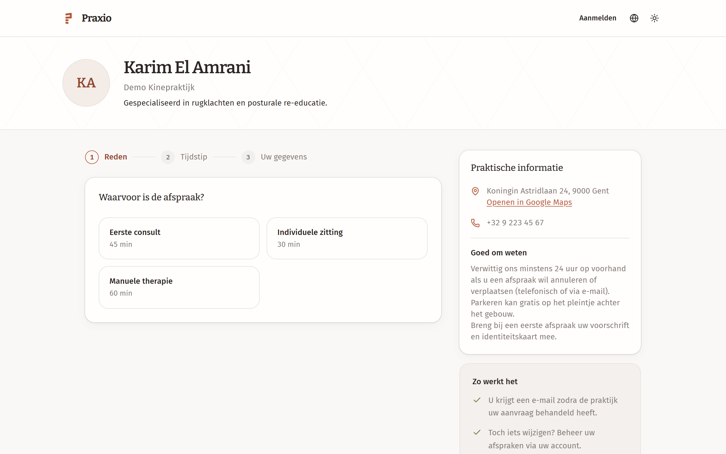Open the language globe selector
Image resolution: width=726 pixels, height=454 pixels.
(x=634, y=18)
